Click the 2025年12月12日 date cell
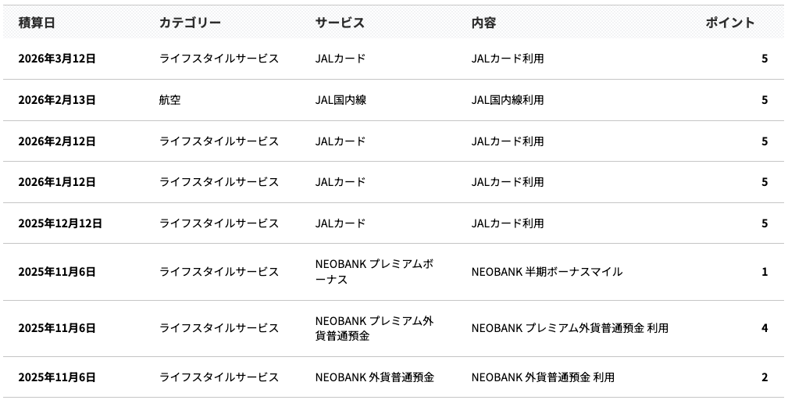Viewport: 788px width, 400px height. 60,223
